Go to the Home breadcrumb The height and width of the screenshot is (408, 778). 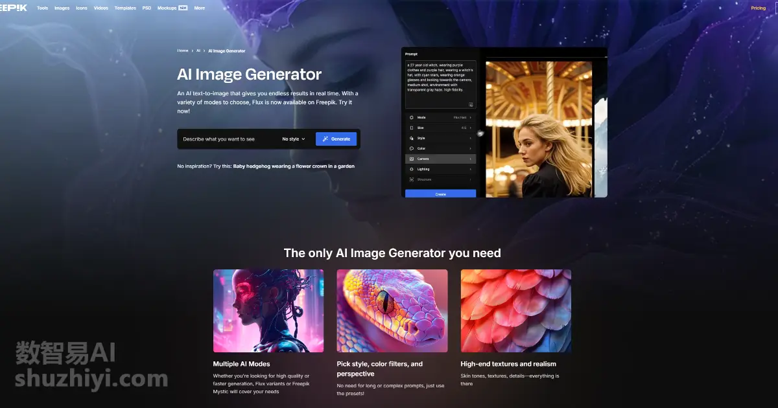pos(183,51)
